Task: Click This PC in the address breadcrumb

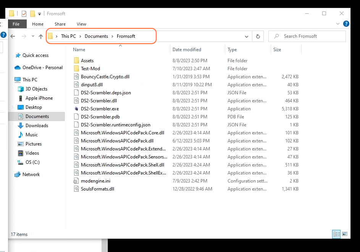Action: pos(68,36)
